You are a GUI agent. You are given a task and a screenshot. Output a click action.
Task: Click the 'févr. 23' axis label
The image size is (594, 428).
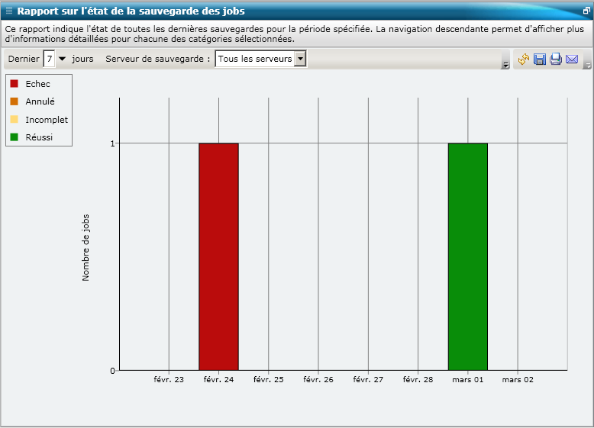point(169,380)
